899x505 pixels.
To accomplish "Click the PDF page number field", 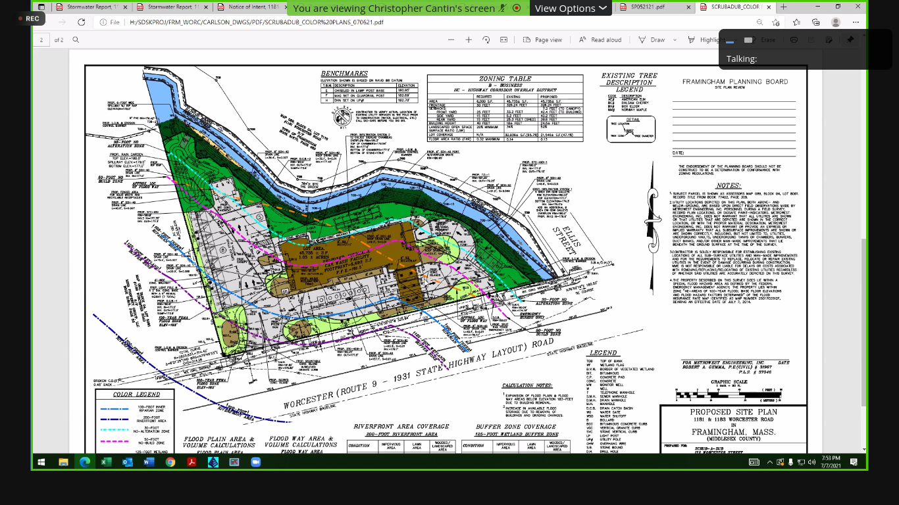I will tap(41, 39).
